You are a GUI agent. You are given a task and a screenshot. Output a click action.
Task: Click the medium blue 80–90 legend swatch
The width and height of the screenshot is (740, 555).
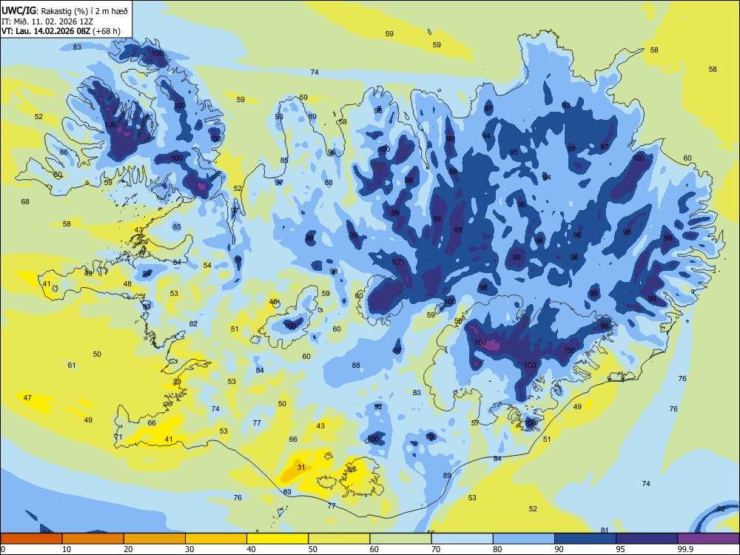point(524,539)
